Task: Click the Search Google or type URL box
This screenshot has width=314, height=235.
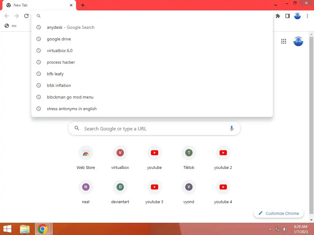Action: point(155,129)
